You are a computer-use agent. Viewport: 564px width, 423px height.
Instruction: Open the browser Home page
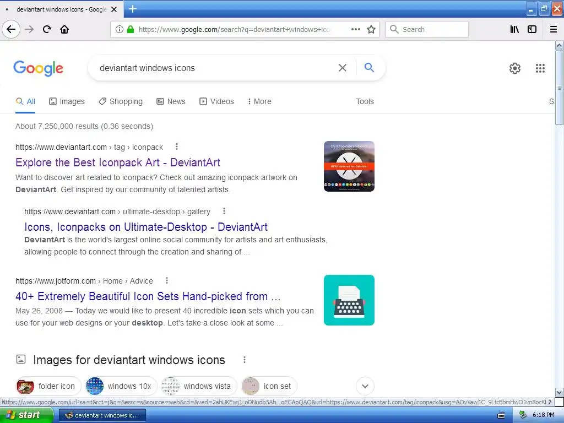(x=64, y=30)
